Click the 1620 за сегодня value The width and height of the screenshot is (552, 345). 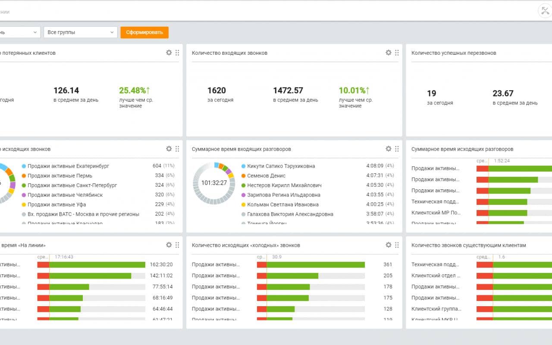(216, 91)
